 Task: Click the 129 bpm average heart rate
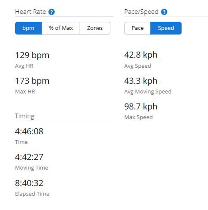pyautogui.click(x=32, y=55)
